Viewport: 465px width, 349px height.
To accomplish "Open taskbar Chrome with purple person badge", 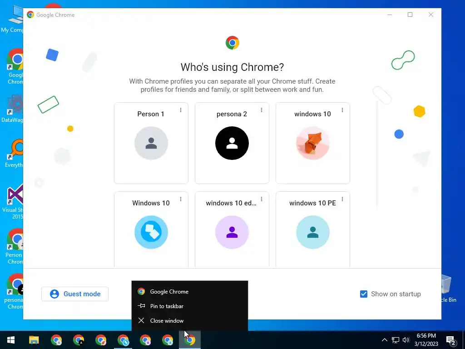I will pyautogui.click(x=145, y=340).
